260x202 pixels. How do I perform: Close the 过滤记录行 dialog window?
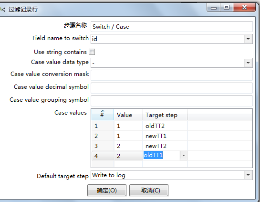pos(244,8)
